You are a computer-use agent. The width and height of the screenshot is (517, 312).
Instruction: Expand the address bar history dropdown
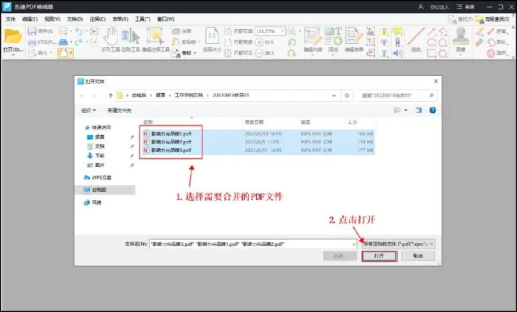tap(334, 96)
